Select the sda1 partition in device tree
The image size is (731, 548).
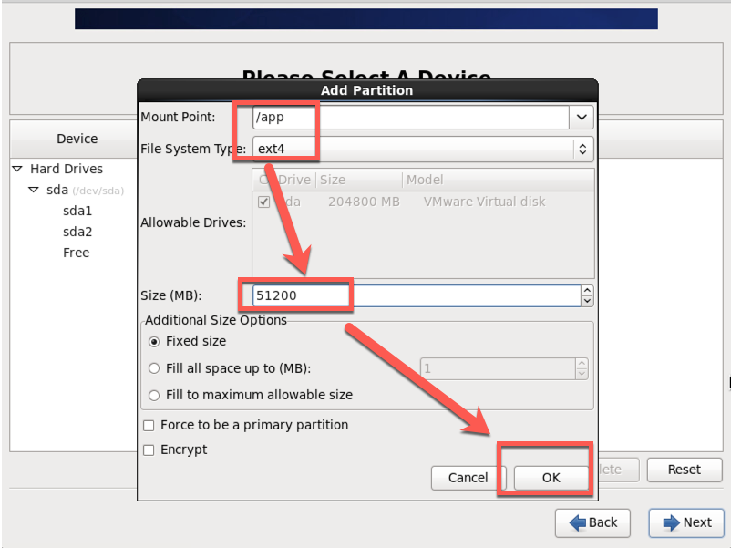[x=77, y=211]
